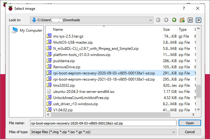Viewport: 210px width, 139px height.
Task: Open the Files of type dropdown
Action: click(174, 132)
